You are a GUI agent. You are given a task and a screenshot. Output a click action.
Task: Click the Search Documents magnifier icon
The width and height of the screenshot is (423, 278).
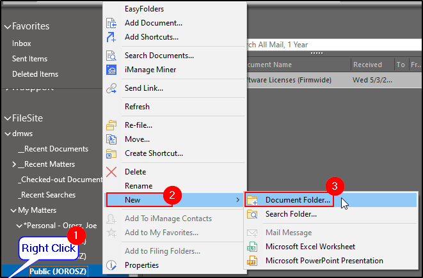coord(111,56)
